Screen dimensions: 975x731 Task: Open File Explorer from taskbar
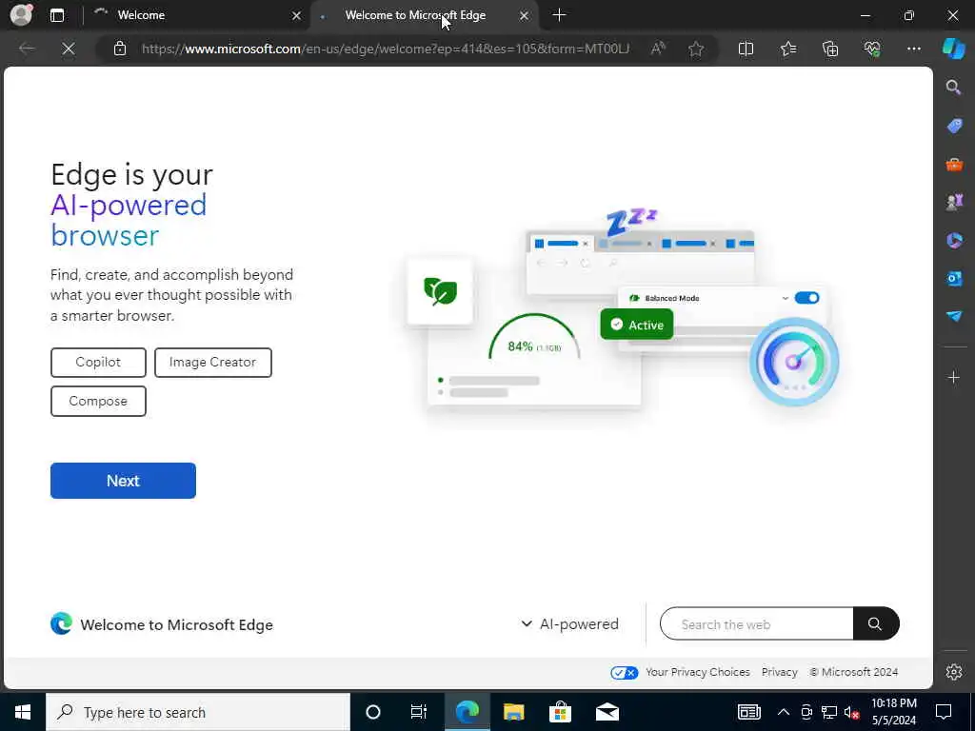[x=513, y=712]
